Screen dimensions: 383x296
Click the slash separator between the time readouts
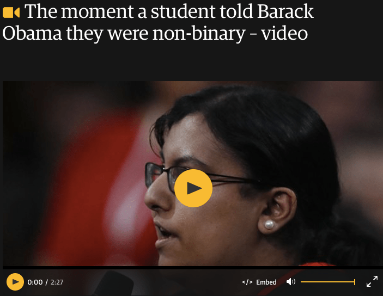click(x=46, y=282)
